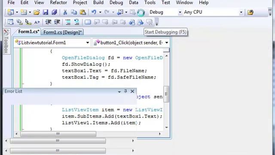Open the File menu
The height and width of the screenshot is (155, 275).
pos(11,3)
